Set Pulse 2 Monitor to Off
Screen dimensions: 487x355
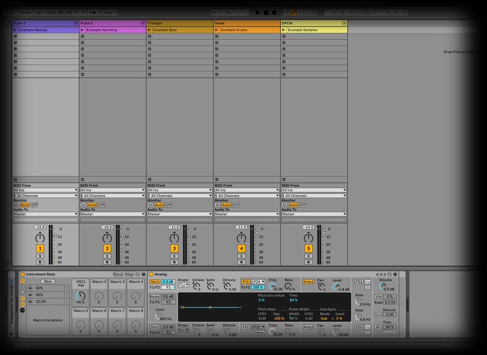101,205
